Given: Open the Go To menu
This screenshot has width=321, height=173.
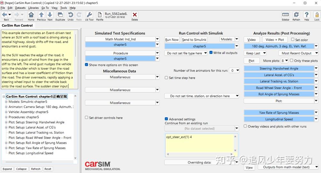Looking at the screenshot, I should 45,8.
